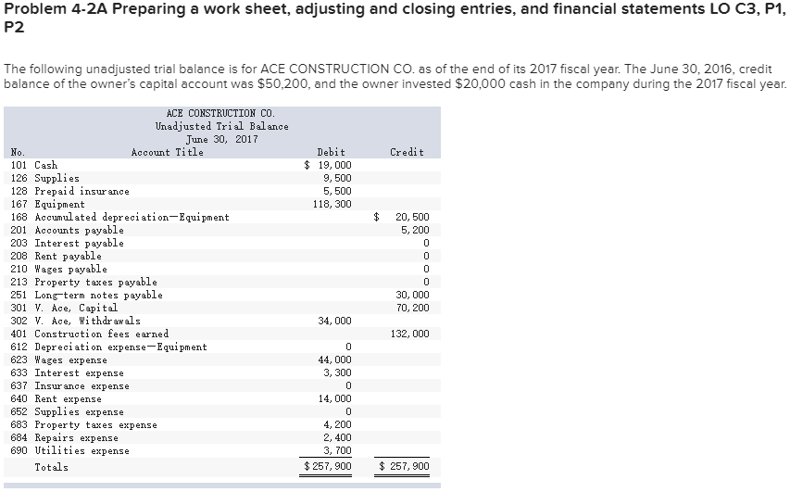
Task: Select '683 Property taxes expense' account
Action: pos(83,425)
